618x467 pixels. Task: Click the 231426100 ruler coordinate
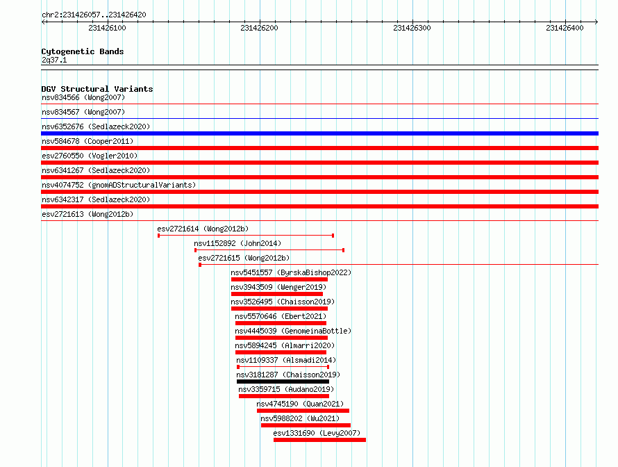[107, 28]
